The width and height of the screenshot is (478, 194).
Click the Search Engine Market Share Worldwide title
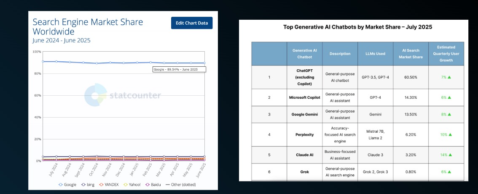[x=88, y=26]
